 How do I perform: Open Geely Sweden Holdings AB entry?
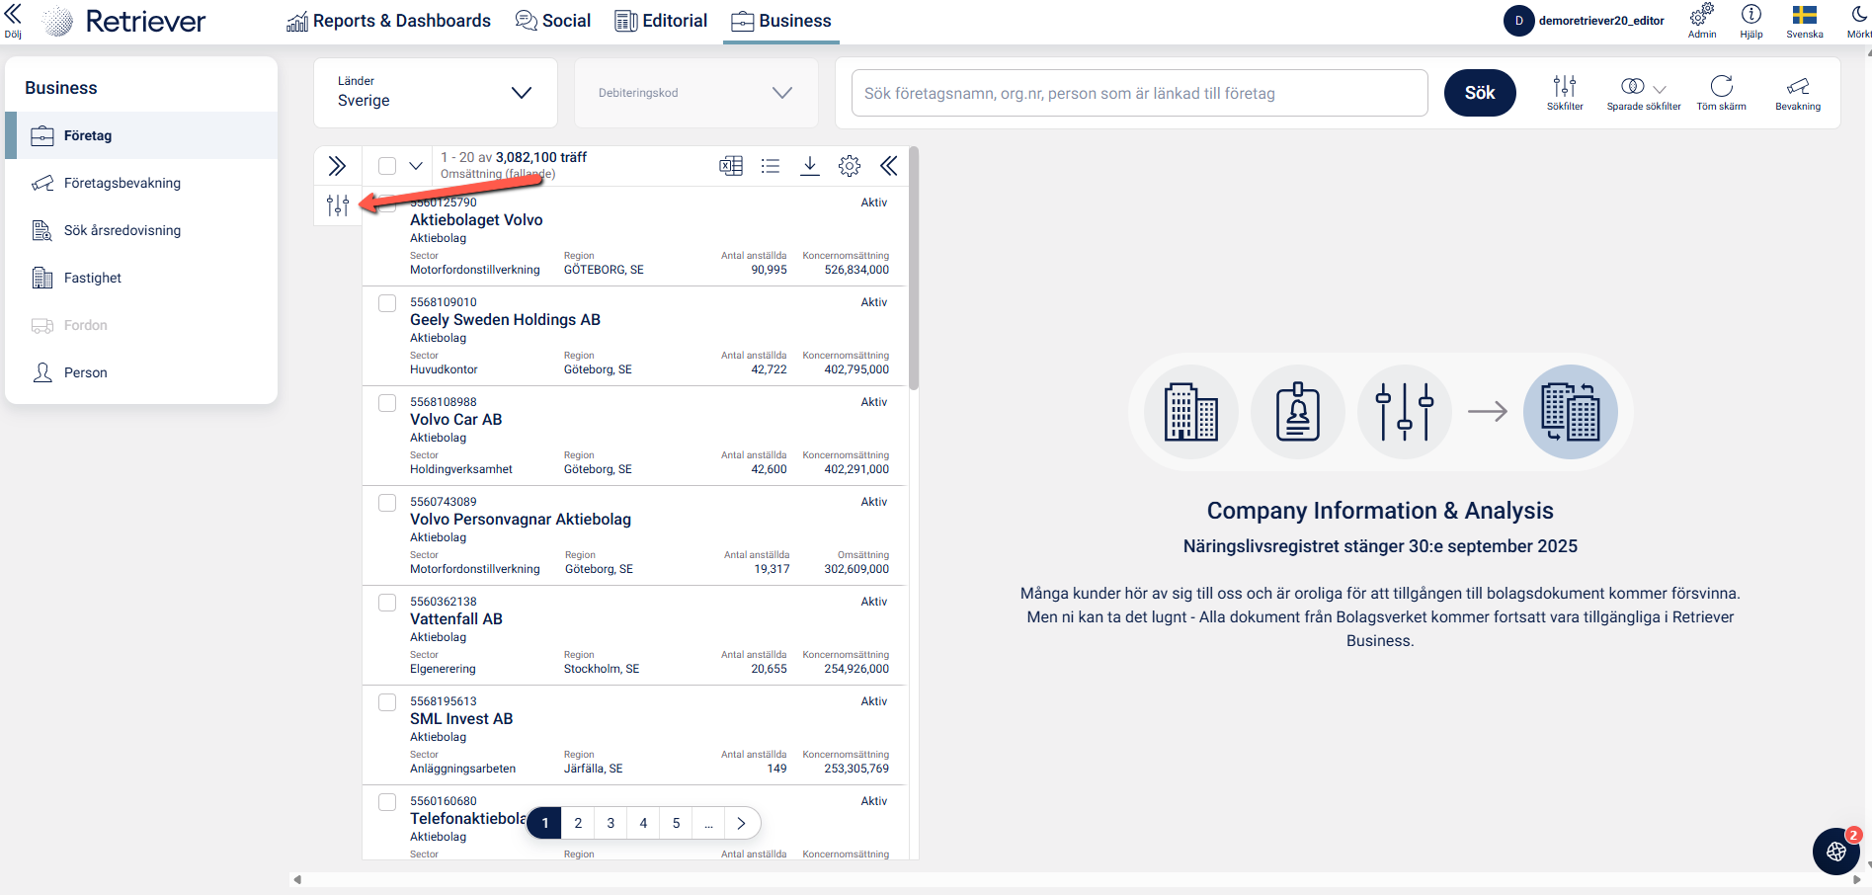point(505,320)
